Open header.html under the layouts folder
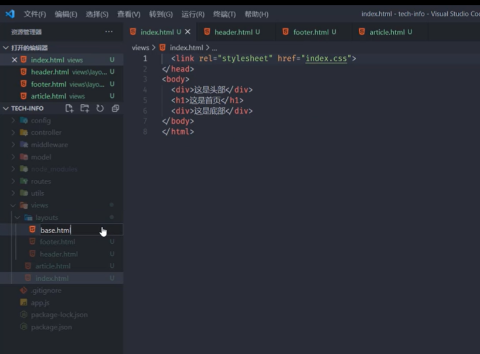480x354 pixels. coord(62,254)
